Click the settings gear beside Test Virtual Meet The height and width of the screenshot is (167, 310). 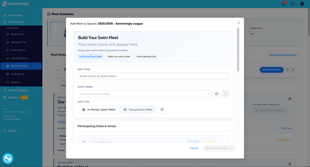click(x=290, y=164)
